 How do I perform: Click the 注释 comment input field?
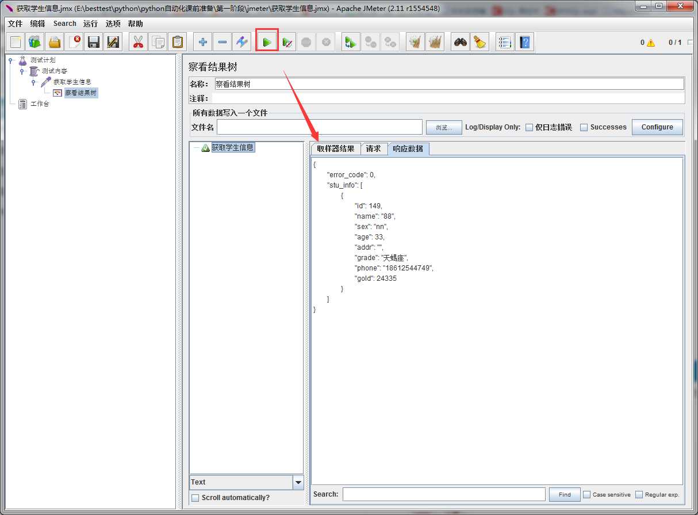tap(448, 98)
